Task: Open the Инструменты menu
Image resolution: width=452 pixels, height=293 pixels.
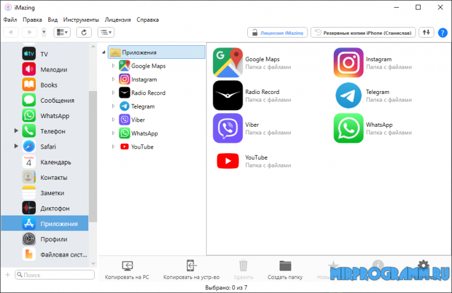Action: coord(81,19)
